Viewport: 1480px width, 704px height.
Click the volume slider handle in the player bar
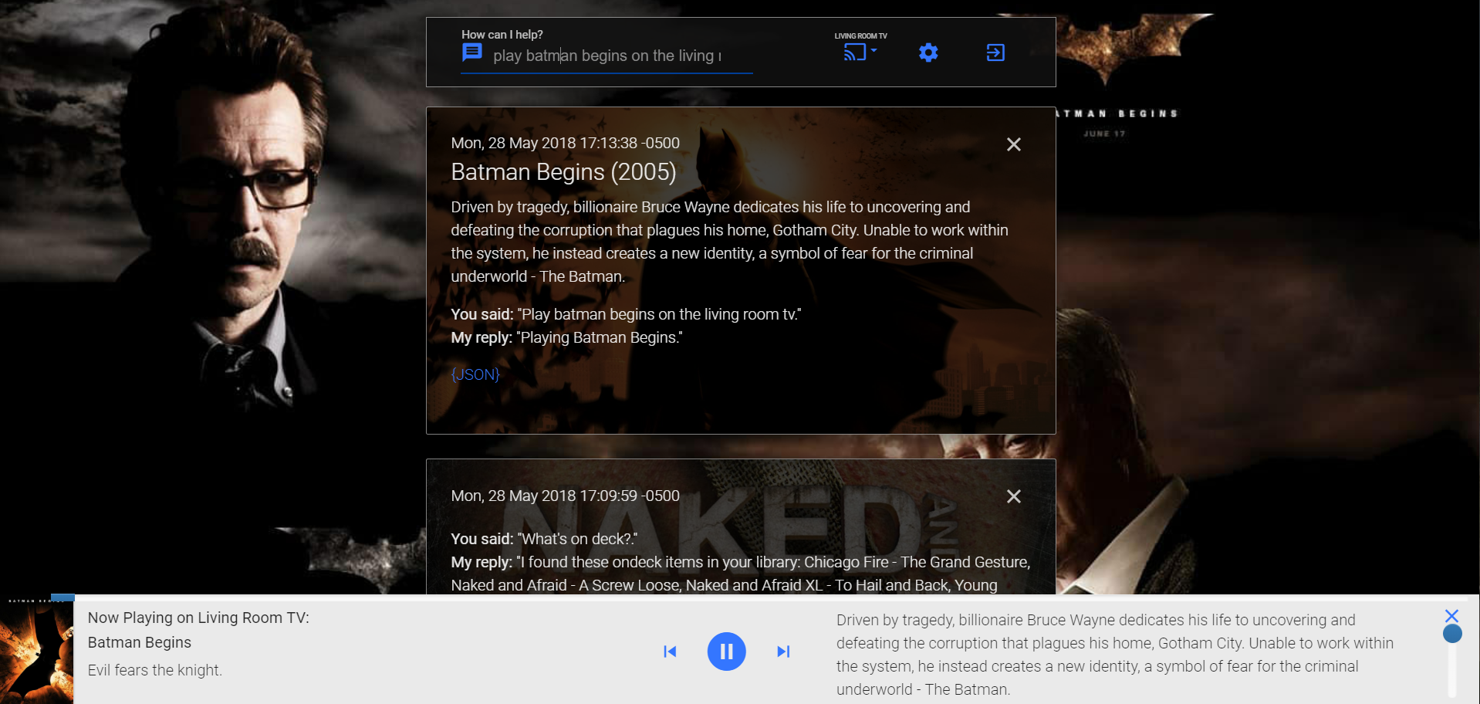(x=1452, y=634)
